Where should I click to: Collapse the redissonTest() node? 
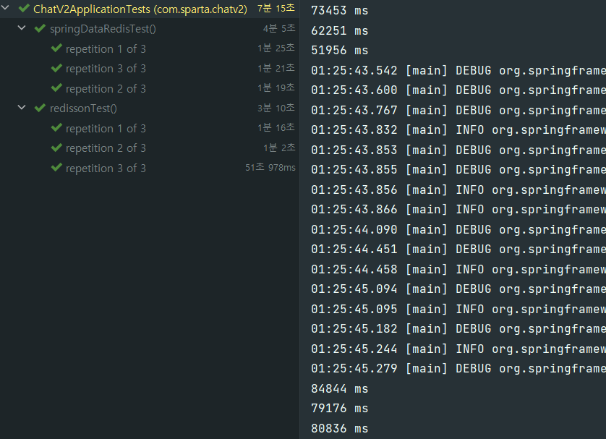(22, 108)
